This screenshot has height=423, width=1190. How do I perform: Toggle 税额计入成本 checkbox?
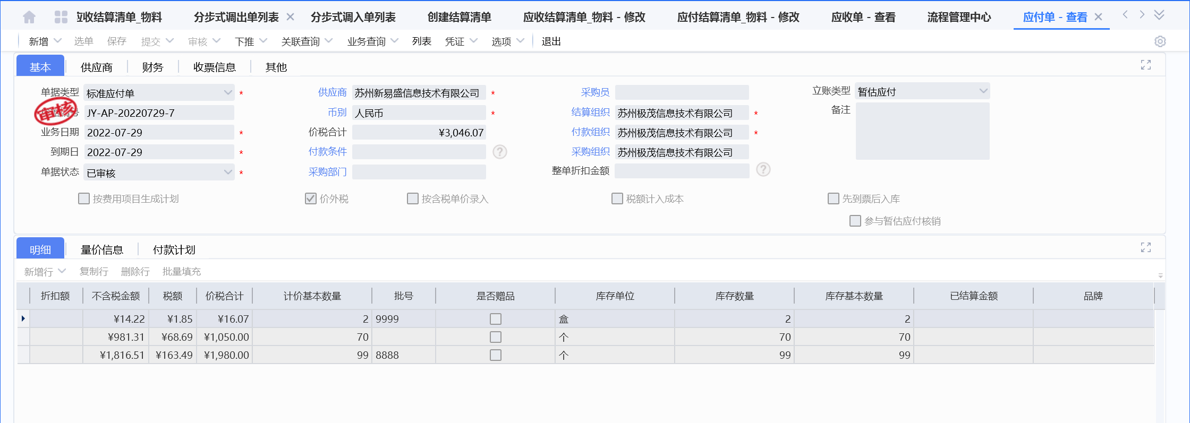(x=617, y=199)
